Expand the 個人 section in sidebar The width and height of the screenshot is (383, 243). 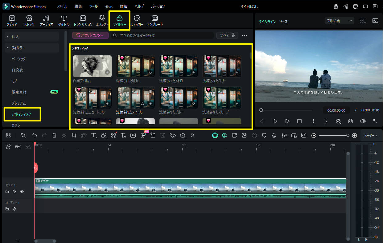pyautogui.click(x=8, y=37)
